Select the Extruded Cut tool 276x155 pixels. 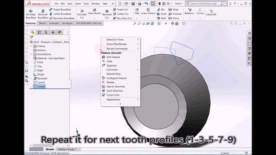tap(82, 14)
